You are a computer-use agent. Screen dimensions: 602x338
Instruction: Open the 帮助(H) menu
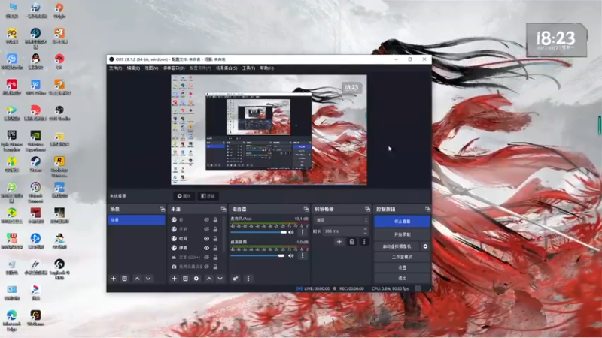[x=267, y=68]
